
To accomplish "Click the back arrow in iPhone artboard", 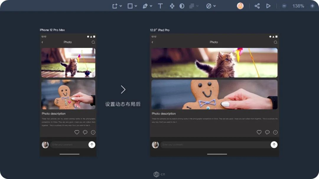I will [42, 42].
